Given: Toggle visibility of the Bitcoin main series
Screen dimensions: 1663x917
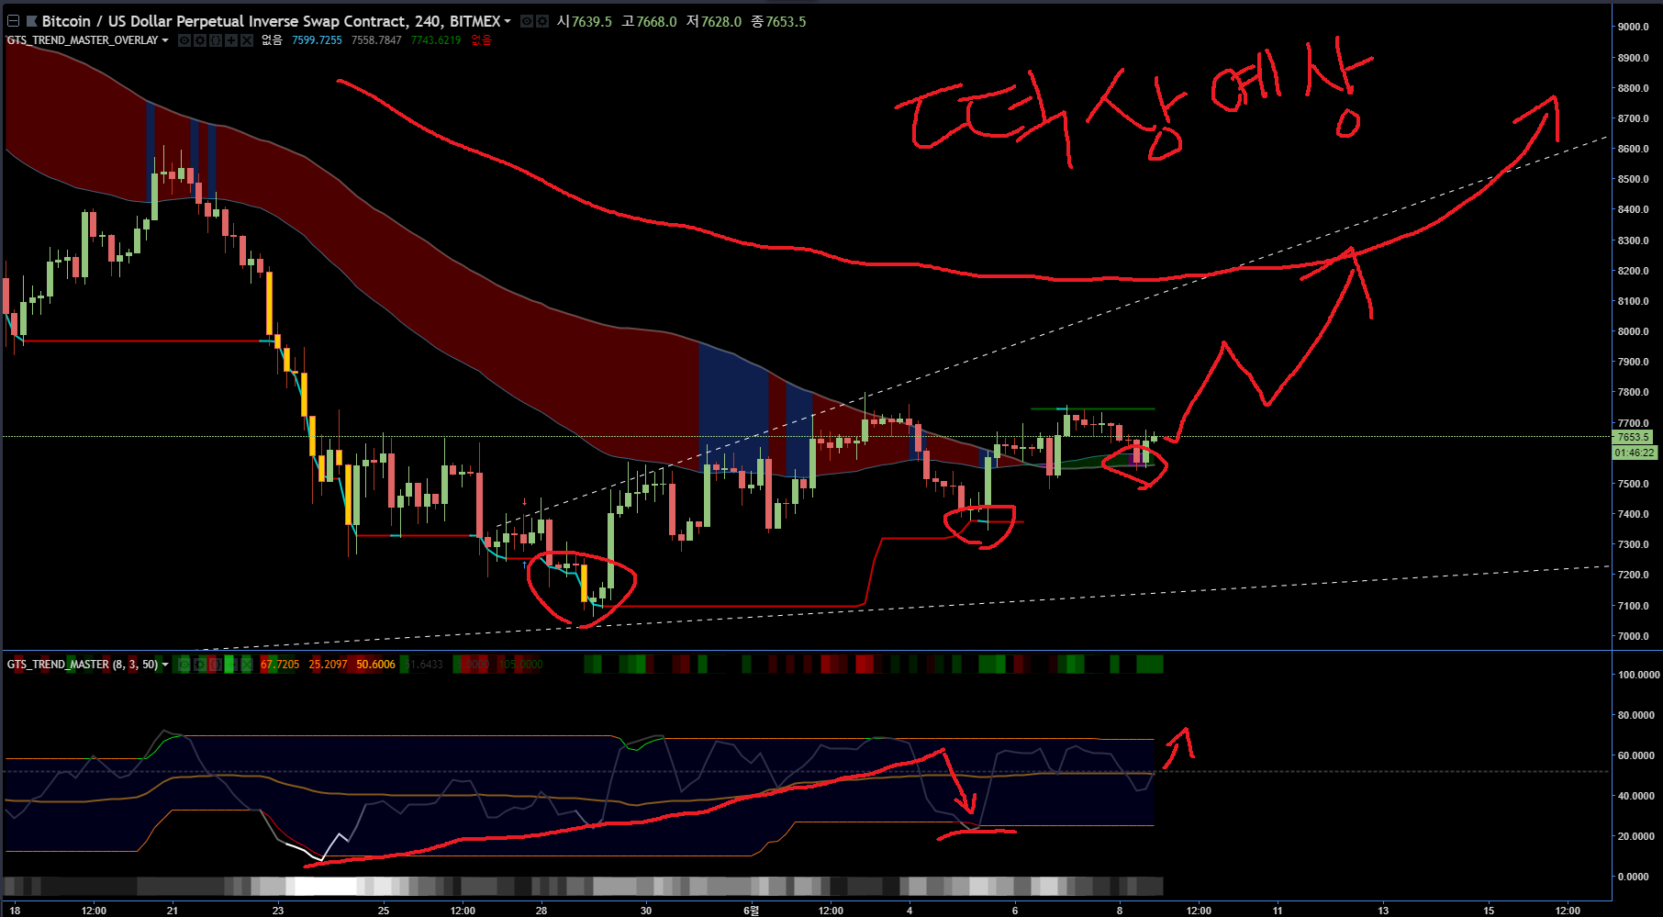Looking at the screenshot, I should click(x=528, y=21).
